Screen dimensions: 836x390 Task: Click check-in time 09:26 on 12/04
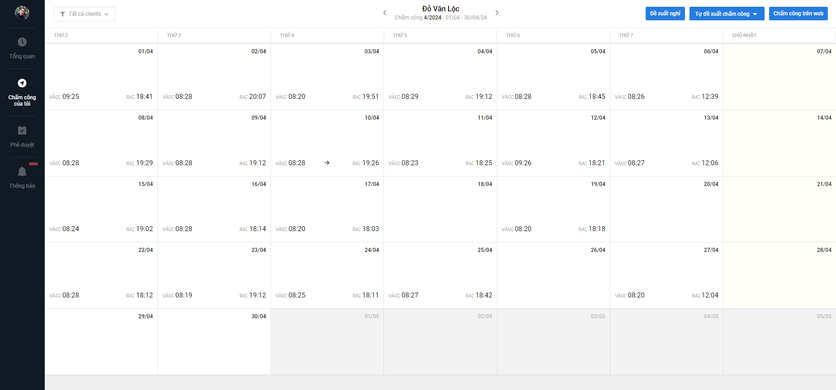(x=523, y=163)
